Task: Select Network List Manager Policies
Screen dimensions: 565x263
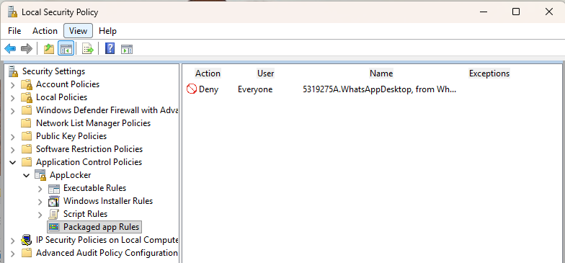Action: 94,123
